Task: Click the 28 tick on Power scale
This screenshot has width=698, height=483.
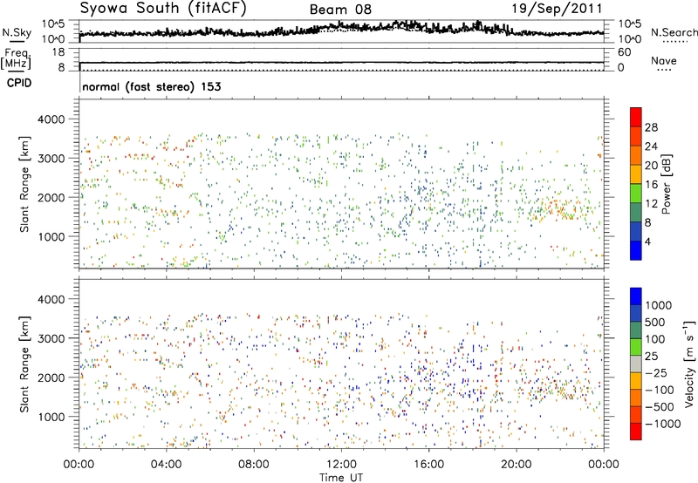Action: point(651,127)
